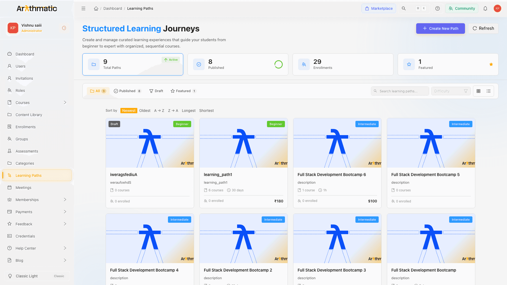Click the Groups sidebar icon

click(x=10, y=139)
